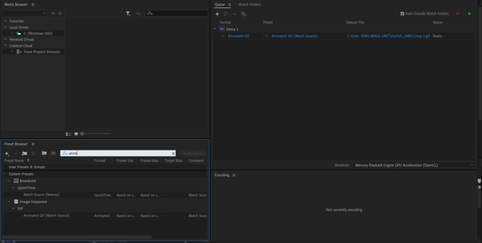
Task: Click the Comp 1.gif output file path
Action: click(x=388, y=36)
